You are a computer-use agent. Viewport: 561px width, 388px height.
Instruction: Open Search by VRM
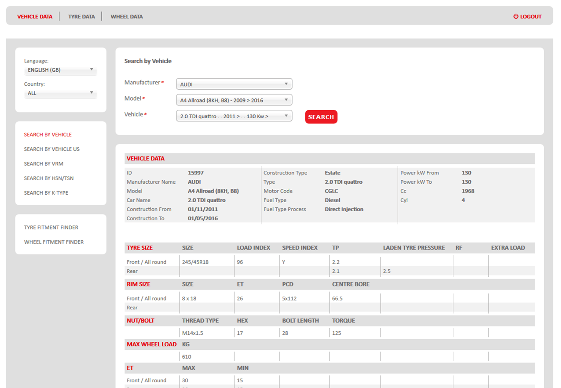[44, 163]
